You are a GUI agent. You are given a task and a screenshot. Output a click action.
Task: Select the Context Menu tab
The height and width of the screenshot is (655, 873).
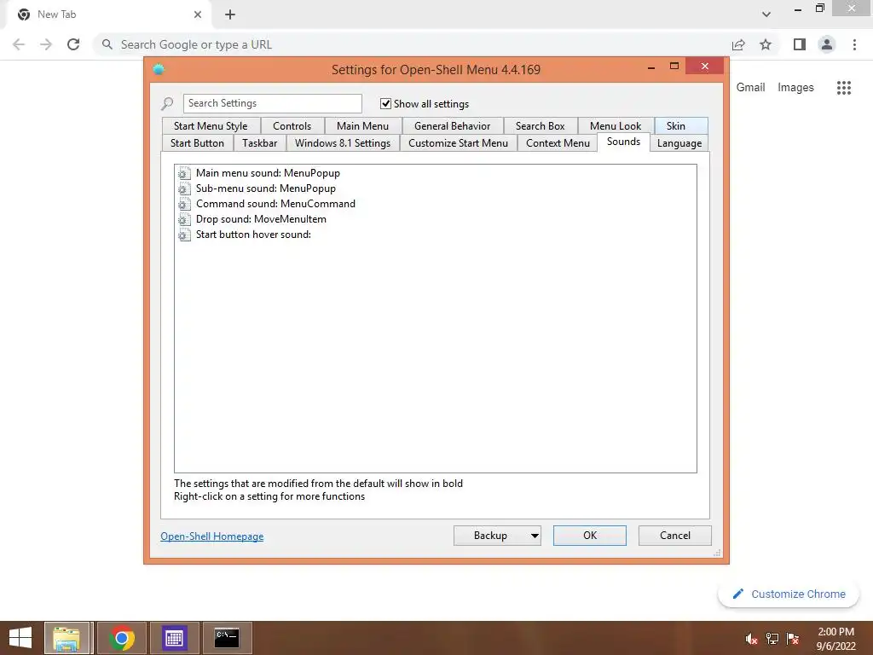point(558,143)
